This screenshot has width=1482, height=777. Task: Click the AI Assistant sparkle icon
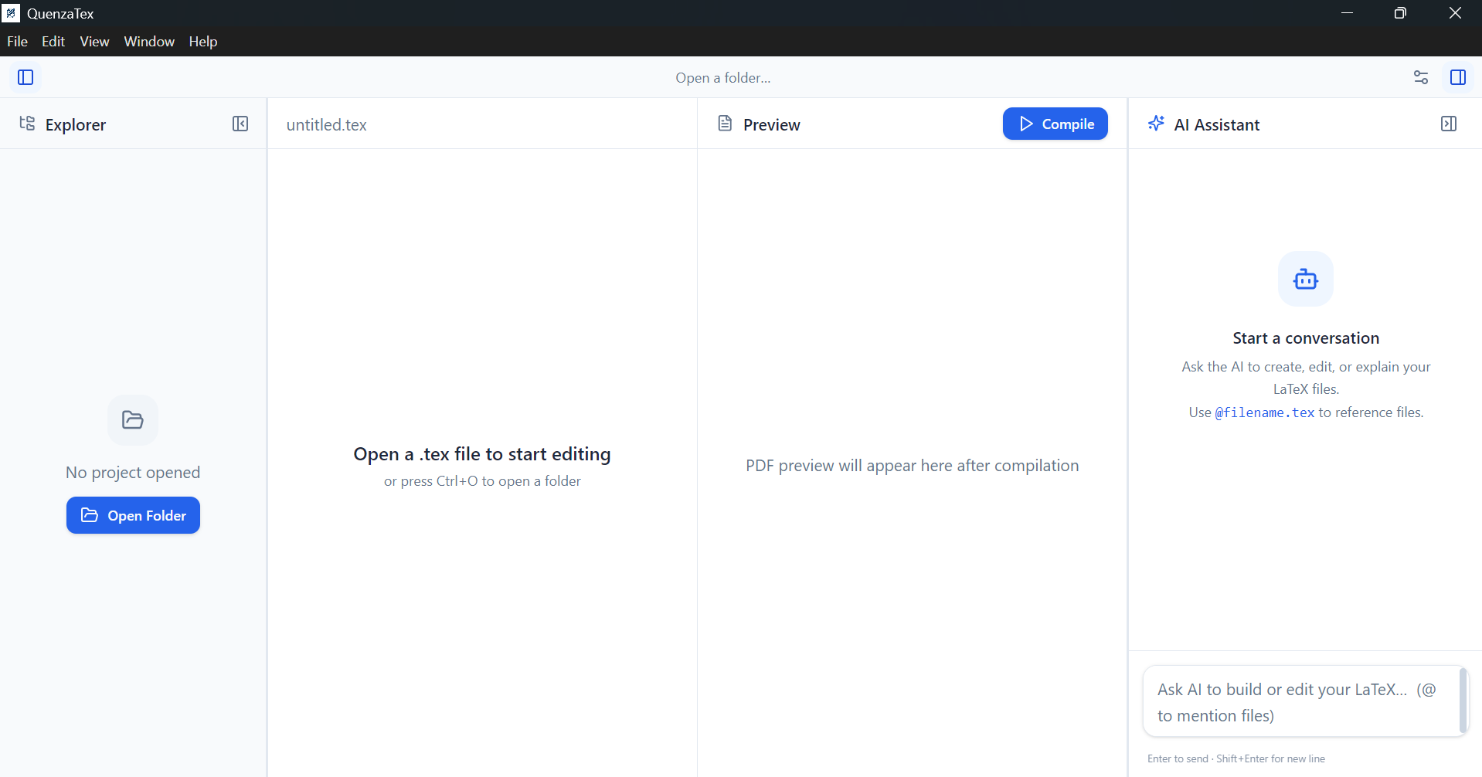(1156, 124)
